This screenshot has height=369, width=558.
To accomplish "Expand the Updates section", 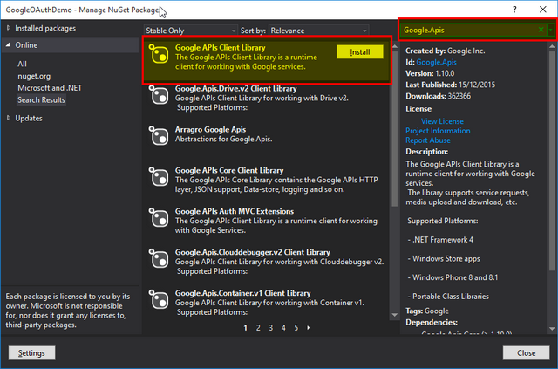I will [9, 118].
